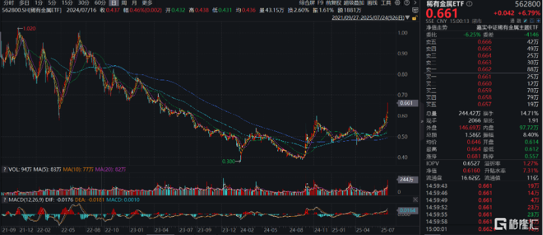
Task: Click the blue square icon in quote header
Action: 533,21
